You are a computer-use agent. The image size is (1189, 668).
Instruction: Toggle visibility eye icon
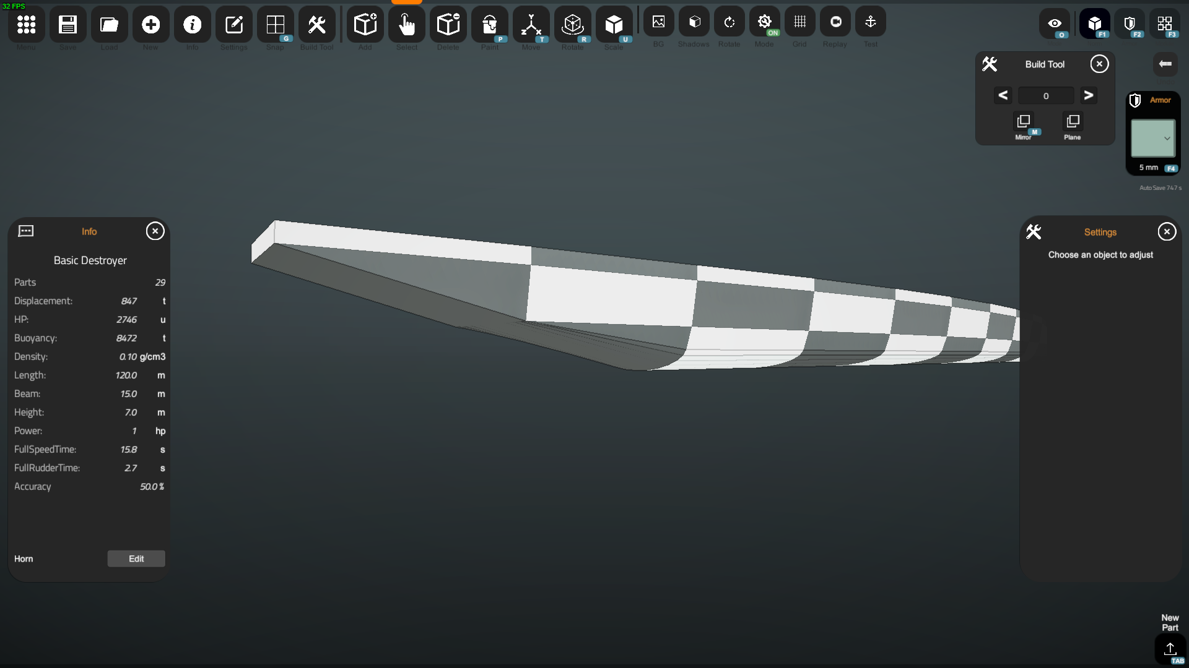(x=1055, y=24)
